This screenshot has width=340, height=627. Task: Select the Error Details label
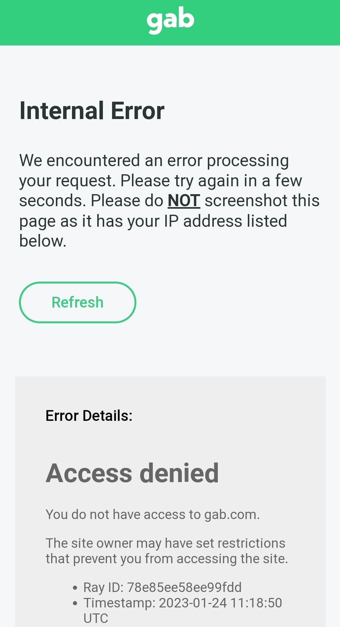(89, 415)
